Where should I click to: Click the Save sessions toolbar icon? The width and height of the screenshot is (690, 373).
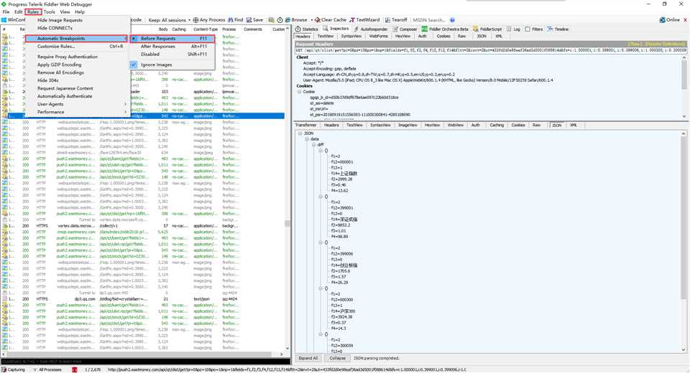tap(249, 20)
